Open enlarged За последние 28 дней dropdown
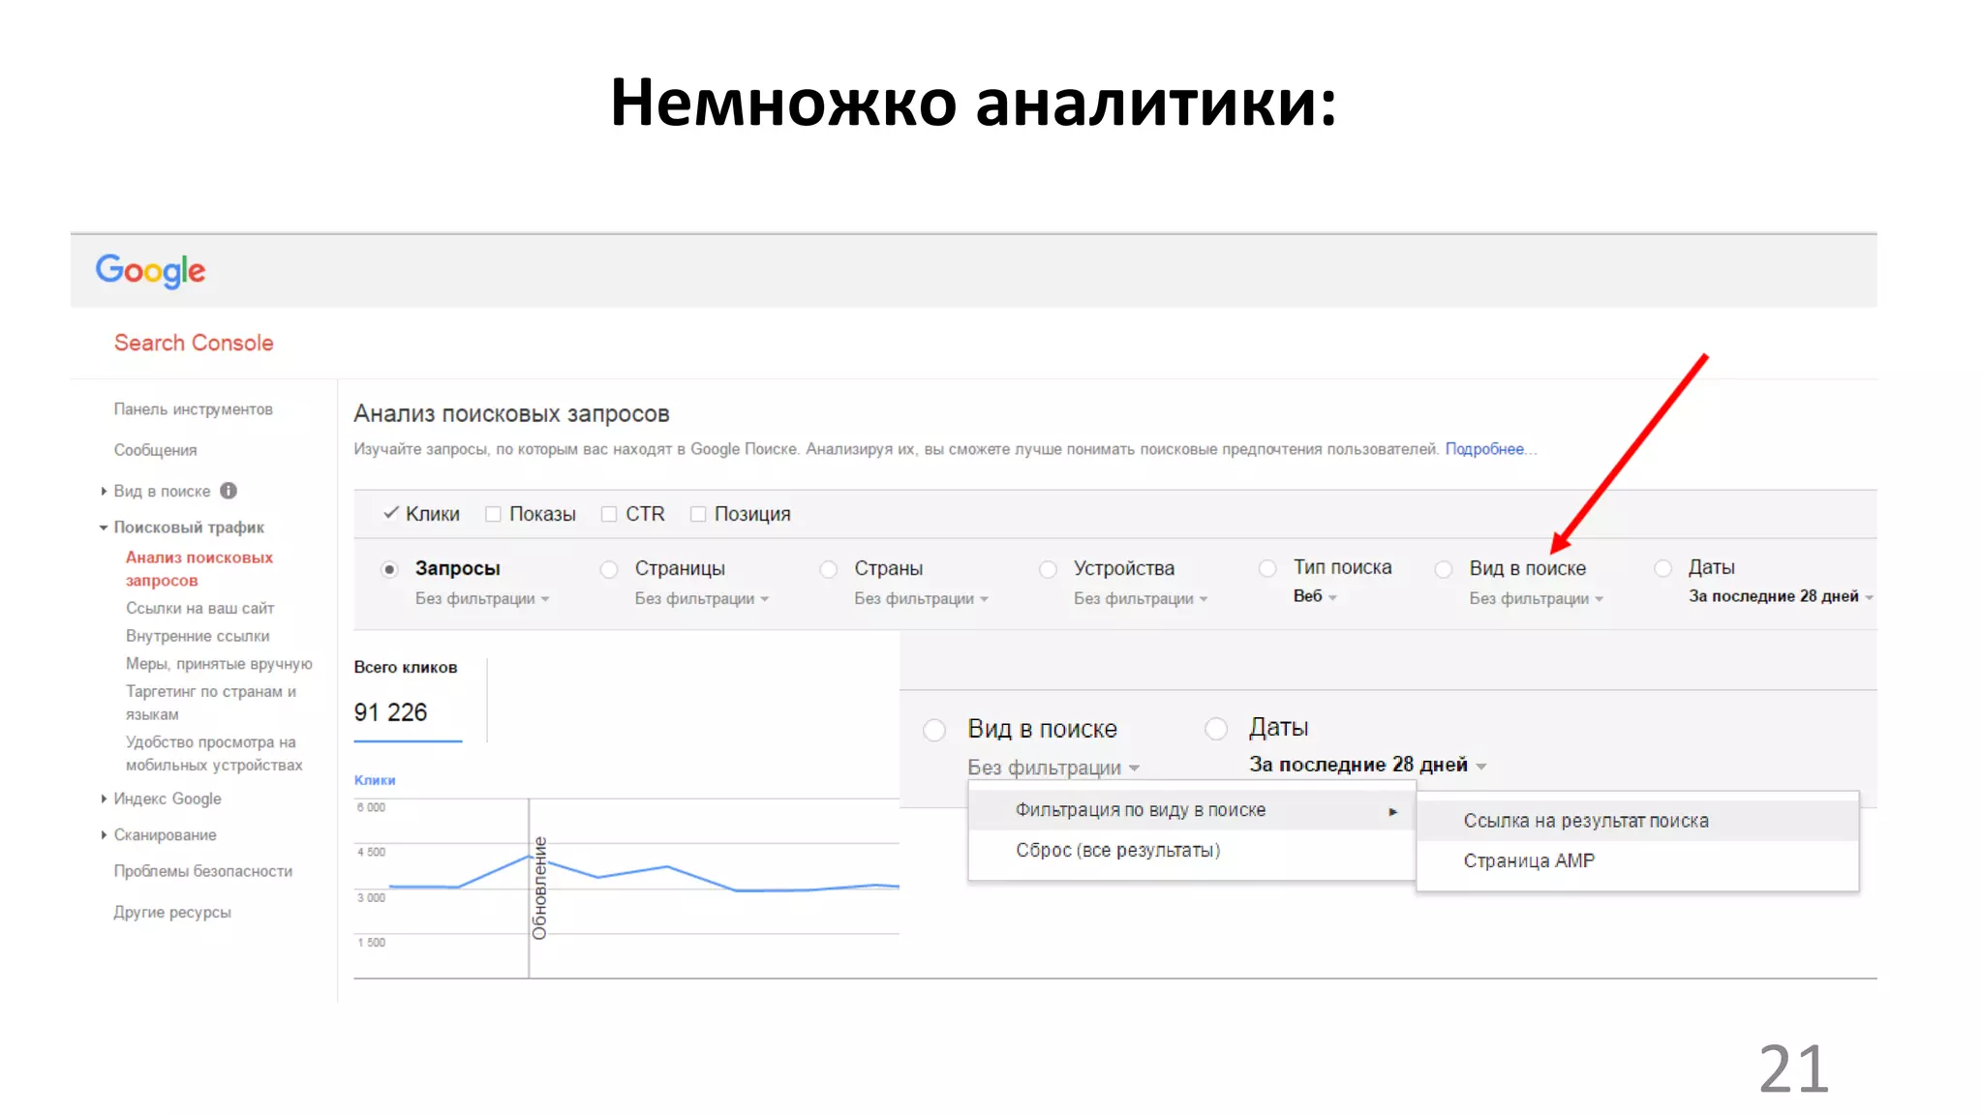The width and height of the screenshot is (1983, 1115). [x=1368, y=765]
